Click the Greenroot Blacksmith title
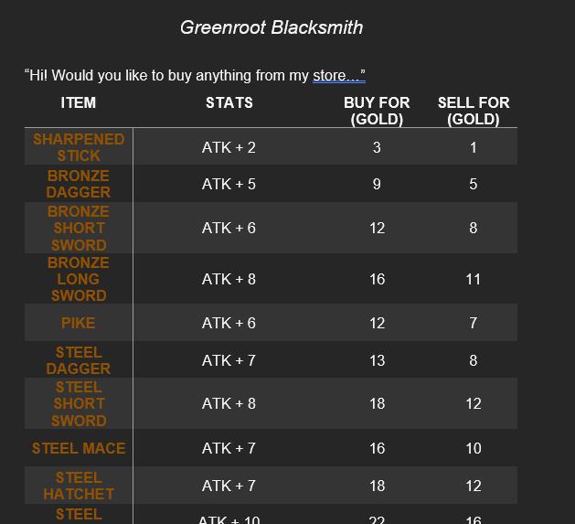575x524 pixels. [272, 27]
